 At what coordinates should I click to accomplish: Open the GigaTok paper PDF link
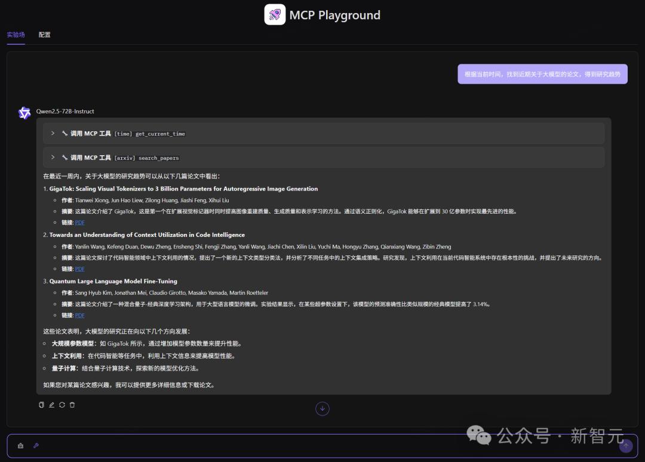click(80, 223)
